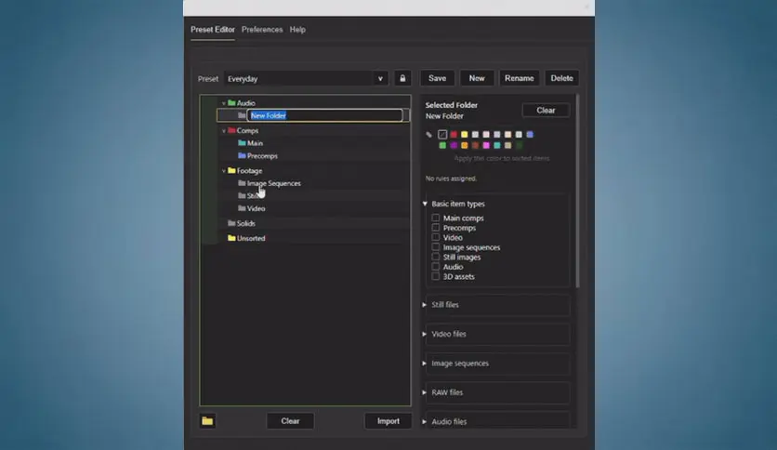Click the yellow Footage folder icon
This screenshot has width=777, height=450.
[231, 170]
